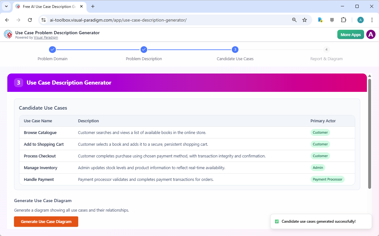Bookmark the page via the star icon

[x=305, y=20]
